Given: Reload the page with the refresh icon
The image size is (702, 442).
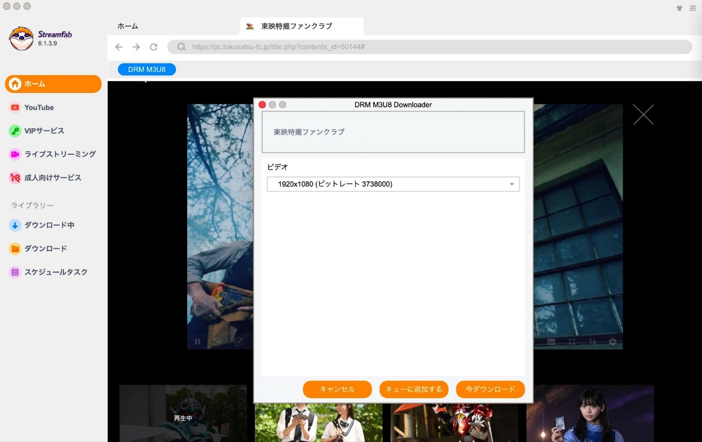Looking at the screenshot, I should tap(154, 47).
